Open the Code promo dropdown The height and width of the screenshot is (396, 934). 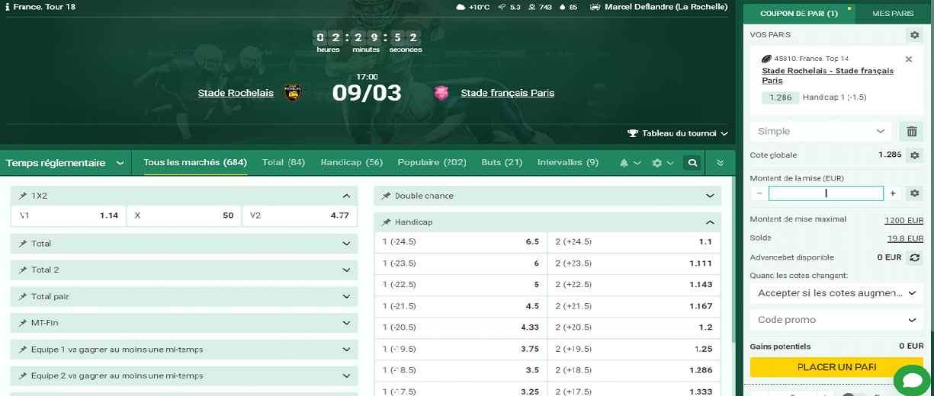click(836, 320)
